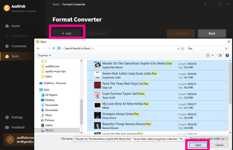Open the Tracks file type dropdown
This screenshot has width=233, height=150.
(x=209, y=139)
